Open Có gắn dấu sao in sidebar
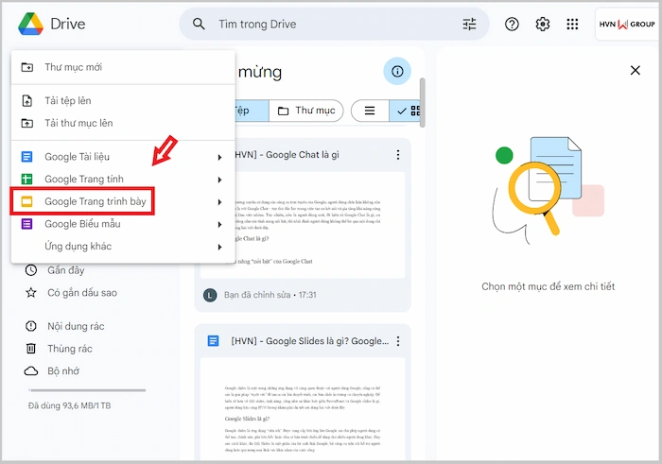Viewport: 662px width, 464px height. tap(82, 293)
